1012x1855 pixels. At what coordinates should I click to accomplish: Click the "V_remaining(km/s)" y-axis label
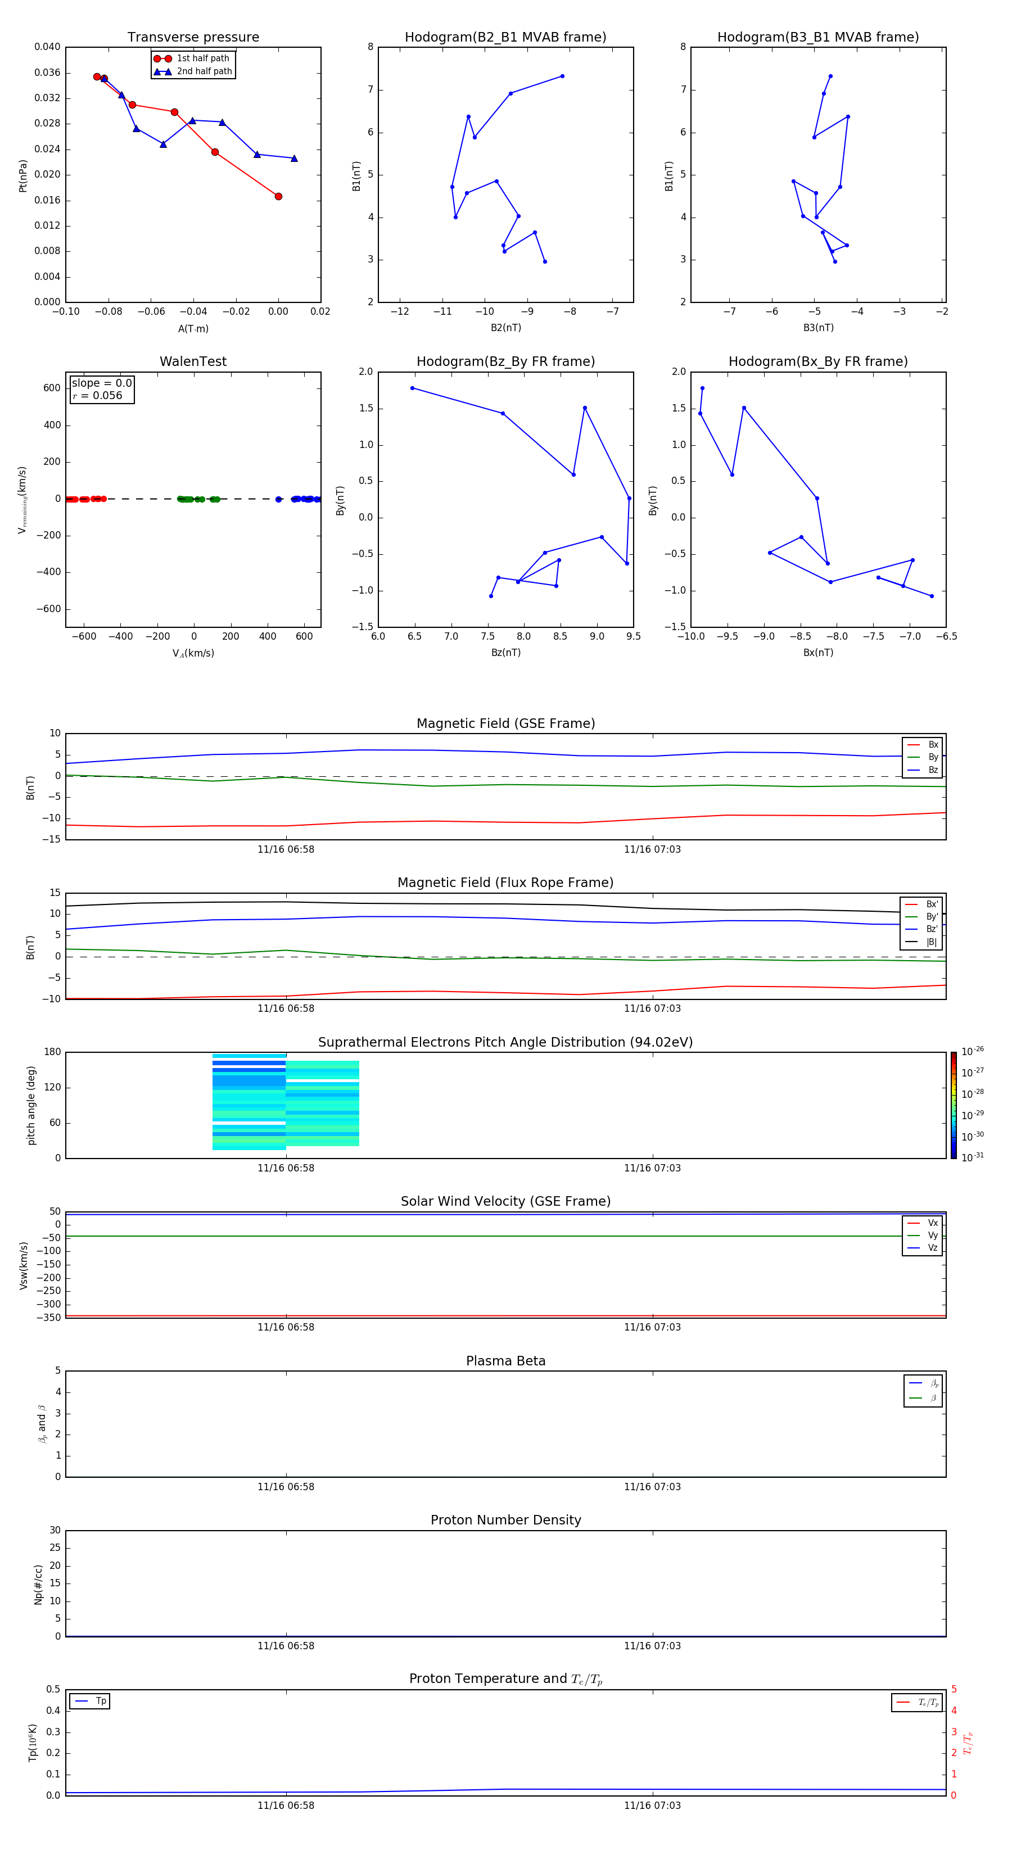pyautogui.click(x=23, y=500)
